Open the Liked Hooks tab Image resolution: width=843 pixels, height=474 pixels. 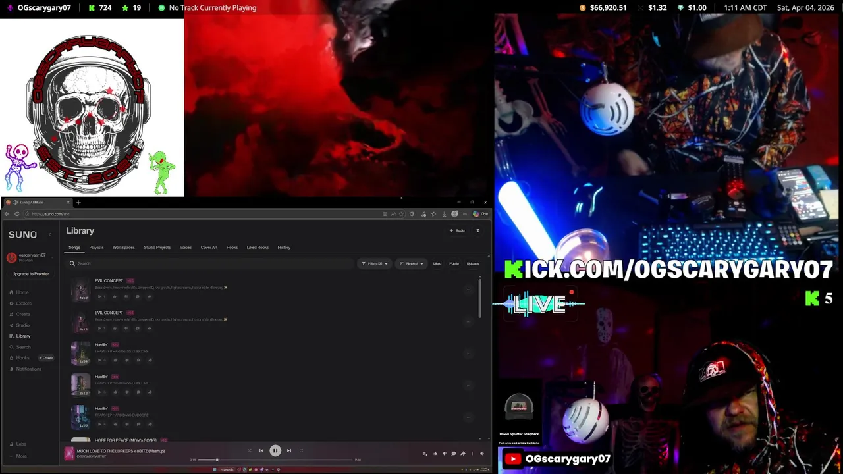258,248
